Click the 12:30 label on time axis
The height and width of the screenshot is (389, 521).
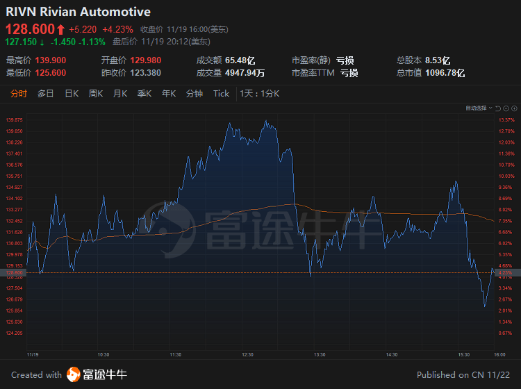coord(247,355)
